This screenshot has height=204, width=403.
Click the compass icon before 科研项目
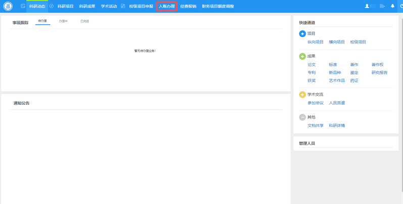(52, 6)
